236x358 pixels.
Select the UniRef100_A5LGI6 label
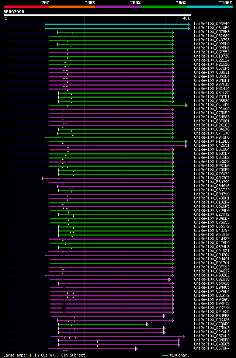point(212,235)
